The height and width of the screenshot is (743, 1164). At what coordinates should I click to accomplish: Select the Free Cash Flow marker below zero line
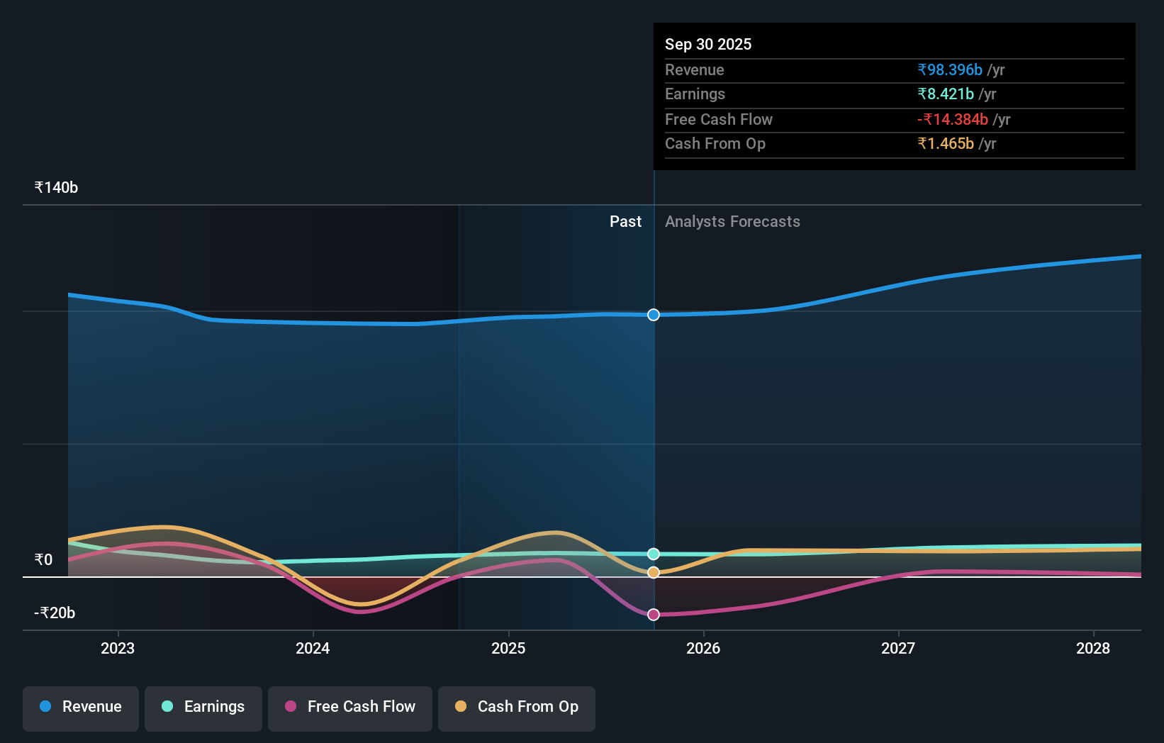click(x=653, y=615)
